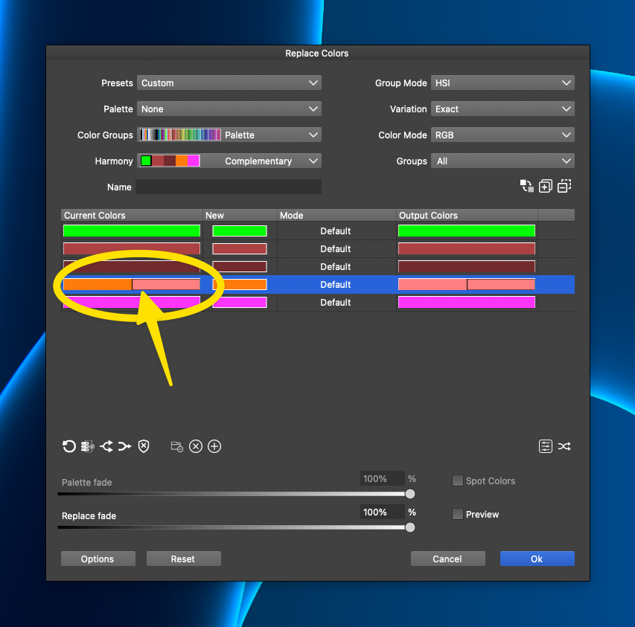Click the Name text field
The height and width of the screenshot is (627, 635).
coord(229,187)
